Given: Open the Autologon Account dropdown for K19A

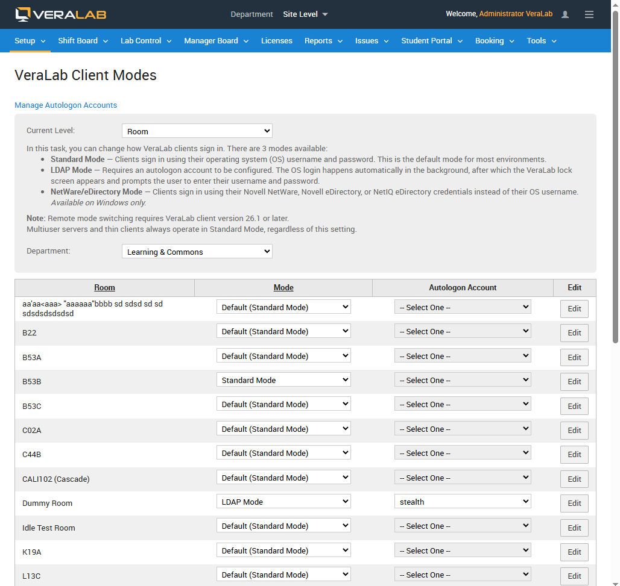Looking at the screenshot, I should (463, 550).
